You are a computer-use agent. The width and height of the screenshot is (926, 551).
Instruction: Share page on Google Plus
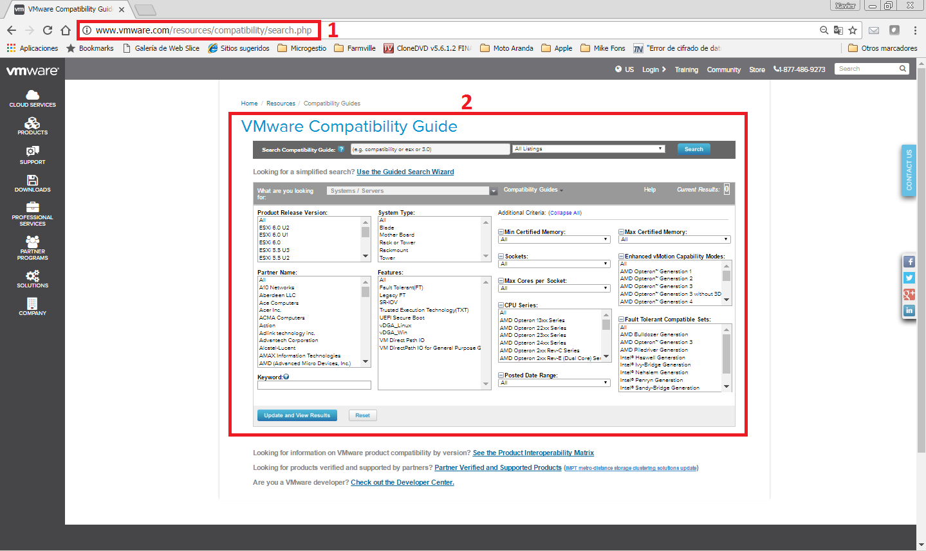pyautogui.click(x=909, y=294)
